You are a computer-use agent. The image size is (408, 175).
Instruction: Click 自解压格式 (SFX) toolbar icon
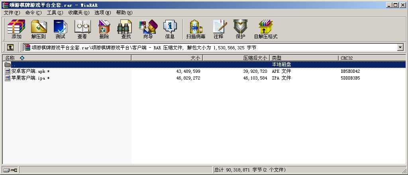point(265,29)
